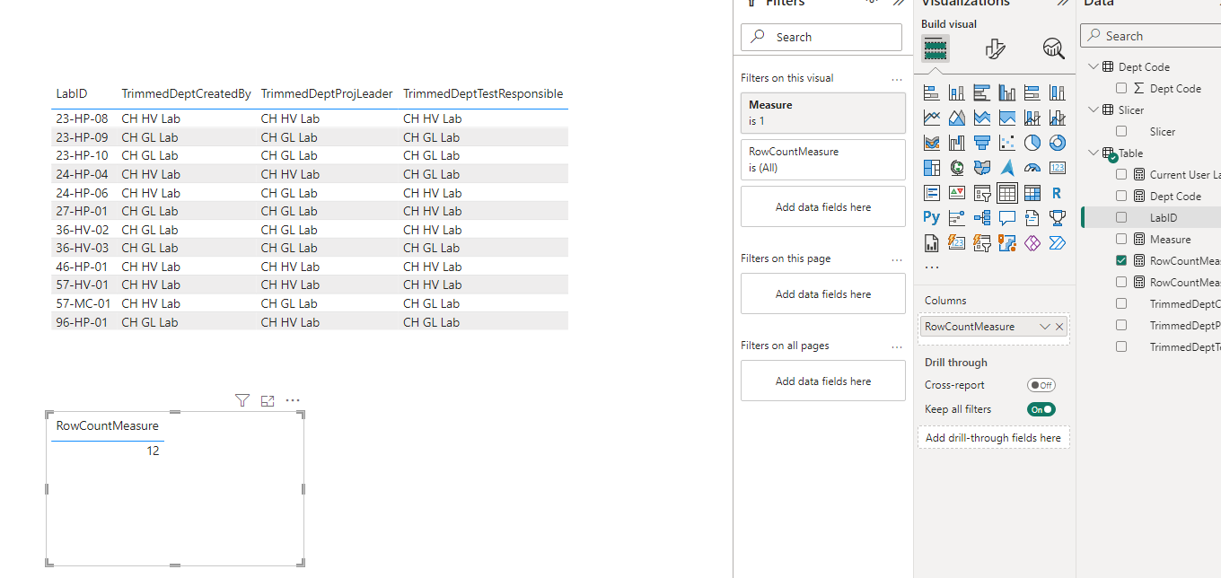Click Add drill-through fields here
Screen dimensions: 1221x578
[993, 438]
